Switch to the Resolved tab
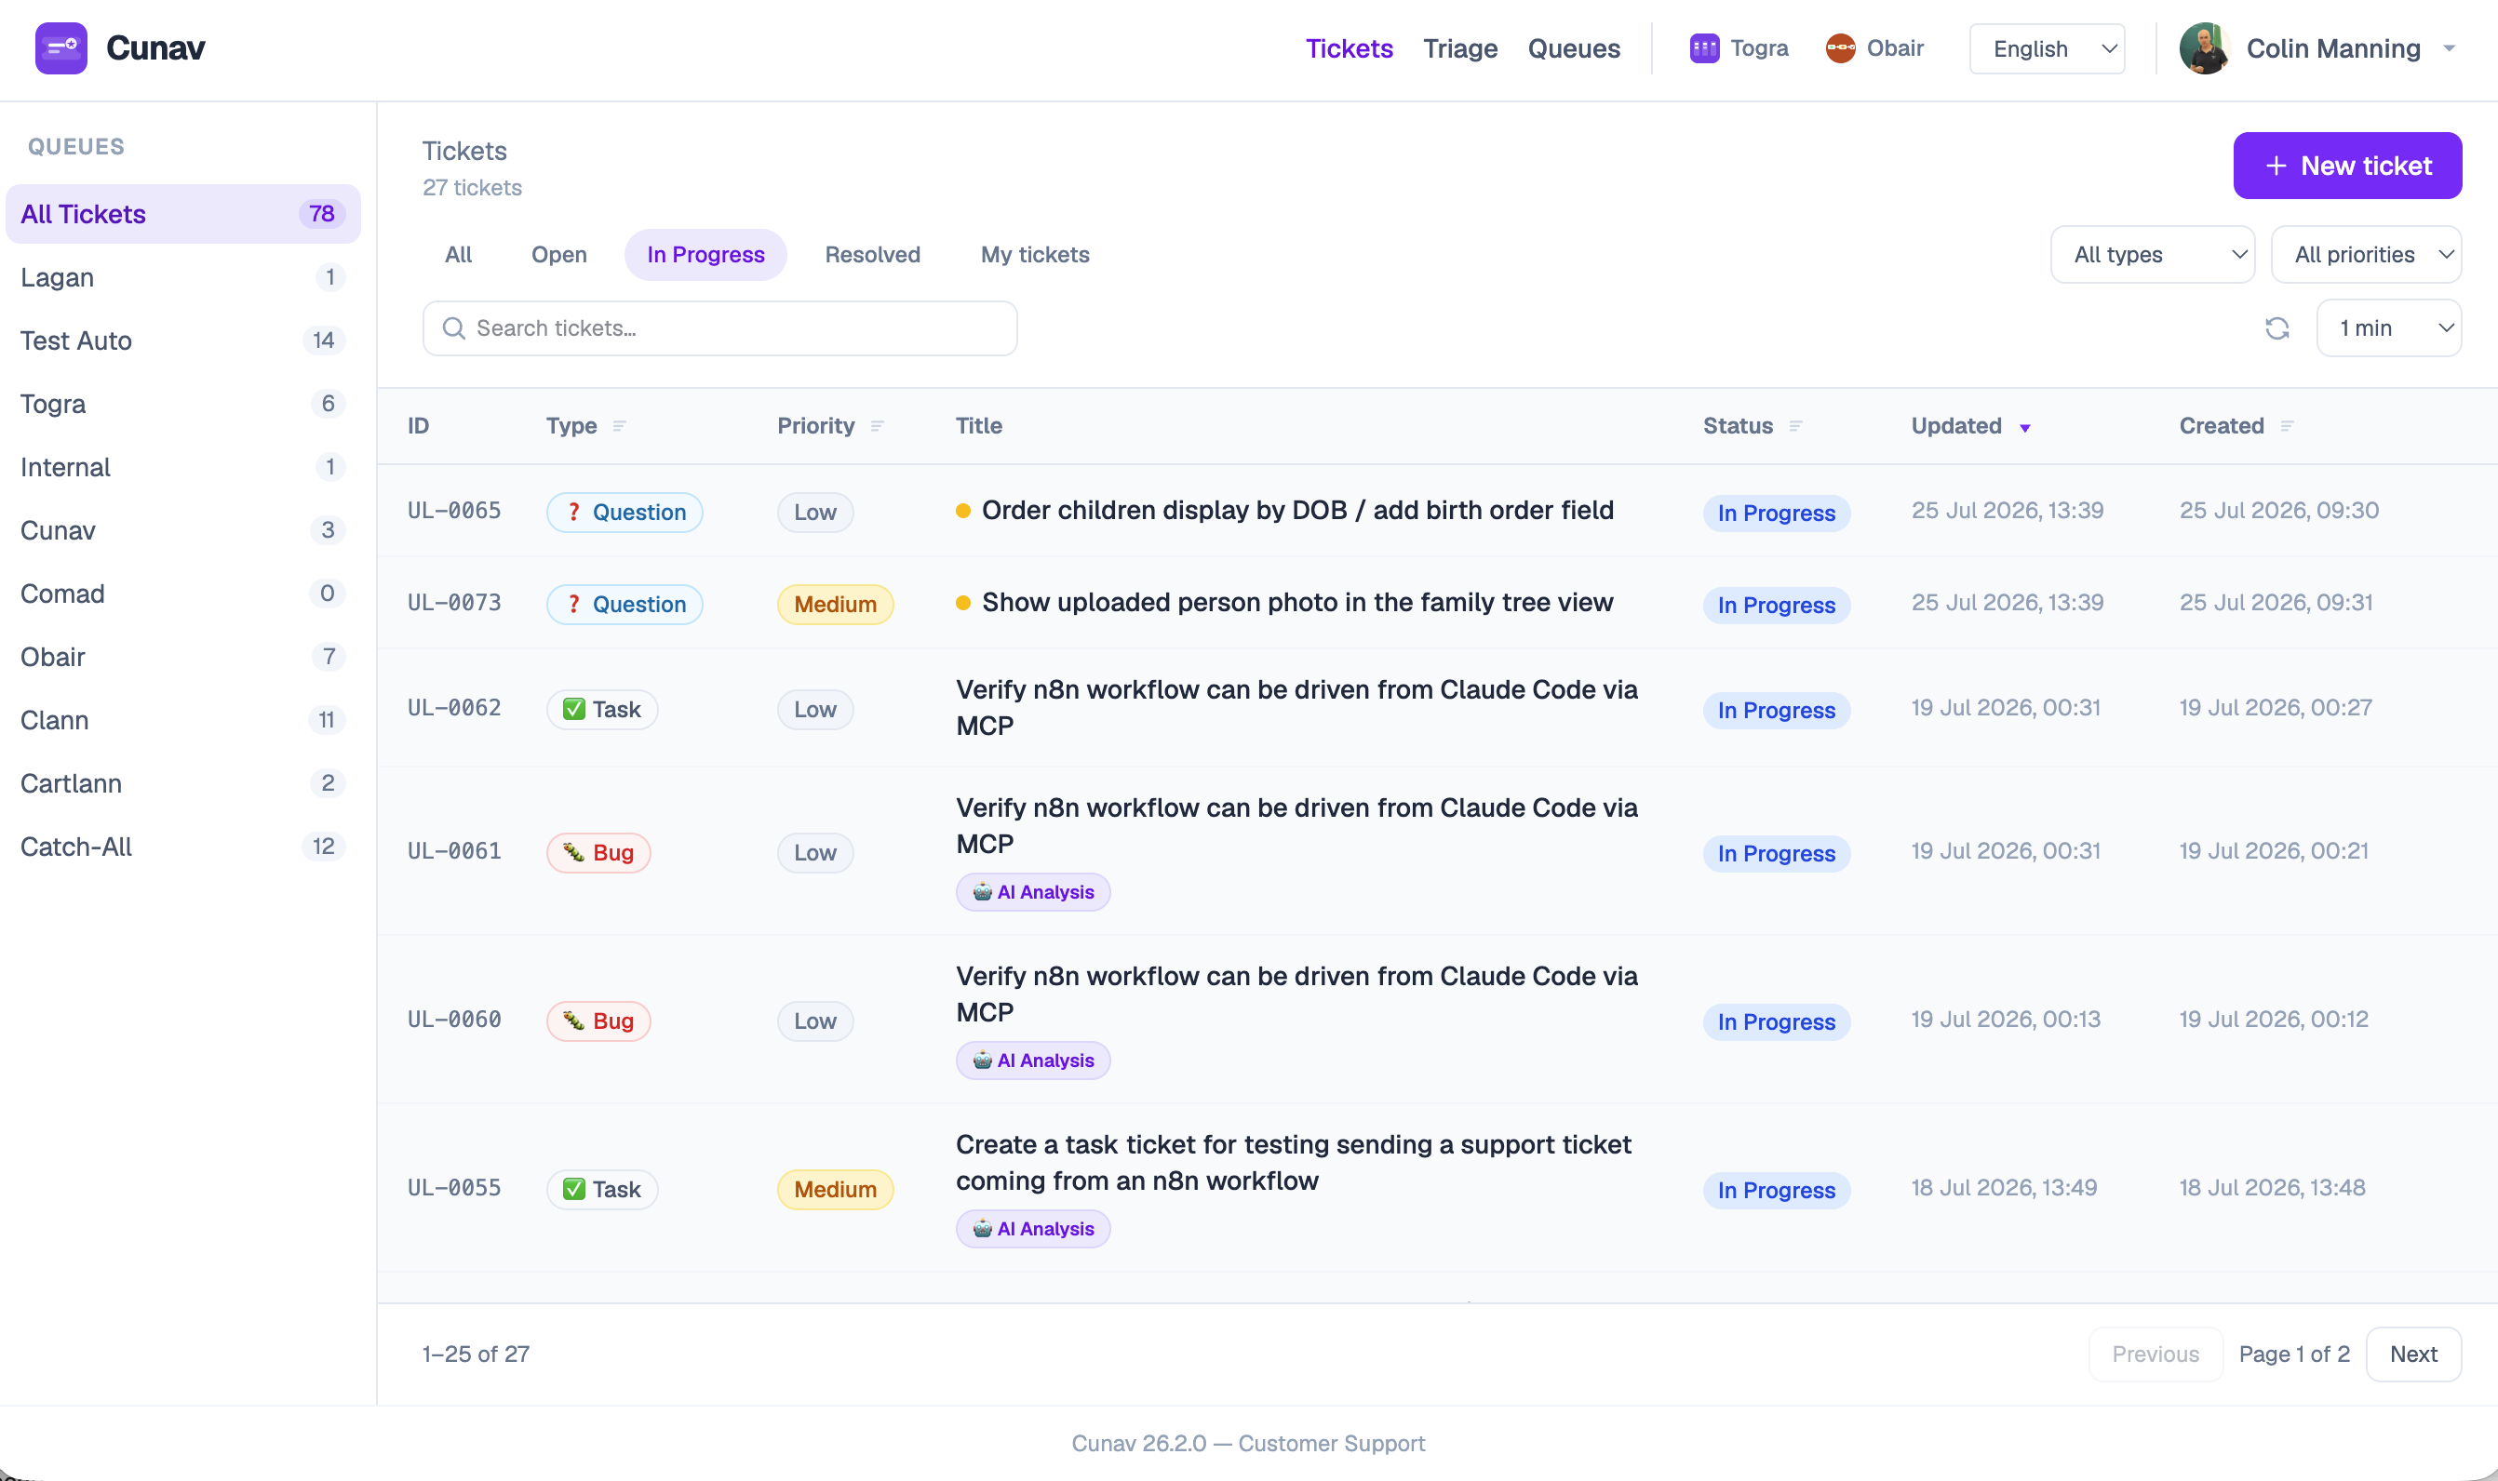The image size is (2498, 1481). pyautogui.click(x=872, y=255)
